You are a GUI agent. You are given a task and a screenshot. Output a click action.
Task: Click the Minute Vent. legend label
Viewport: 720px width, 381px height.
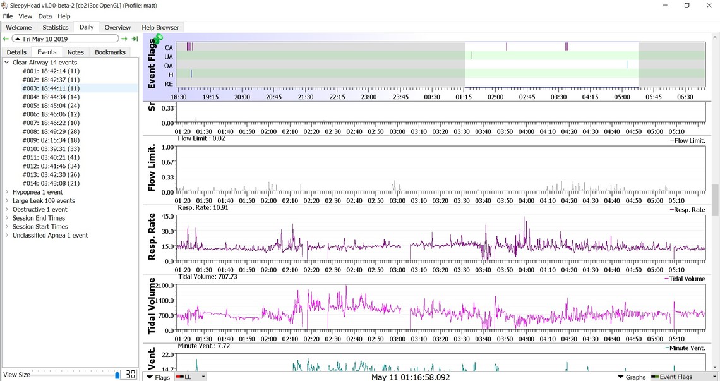tap(685, 348)
